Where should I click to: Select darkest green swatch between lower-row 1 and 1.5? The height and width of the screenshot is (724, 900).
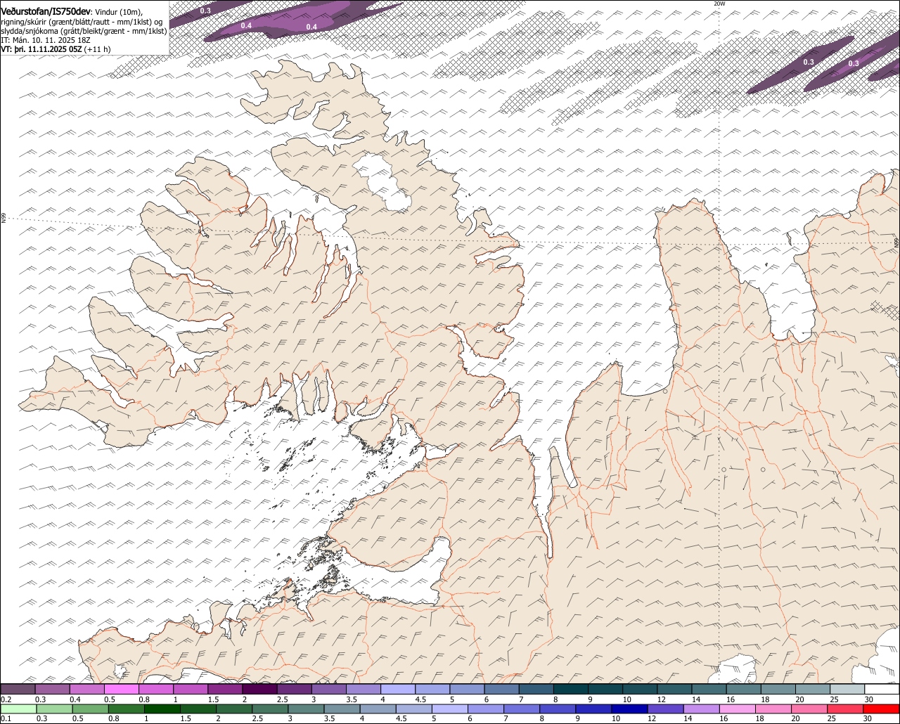[164, 709]
